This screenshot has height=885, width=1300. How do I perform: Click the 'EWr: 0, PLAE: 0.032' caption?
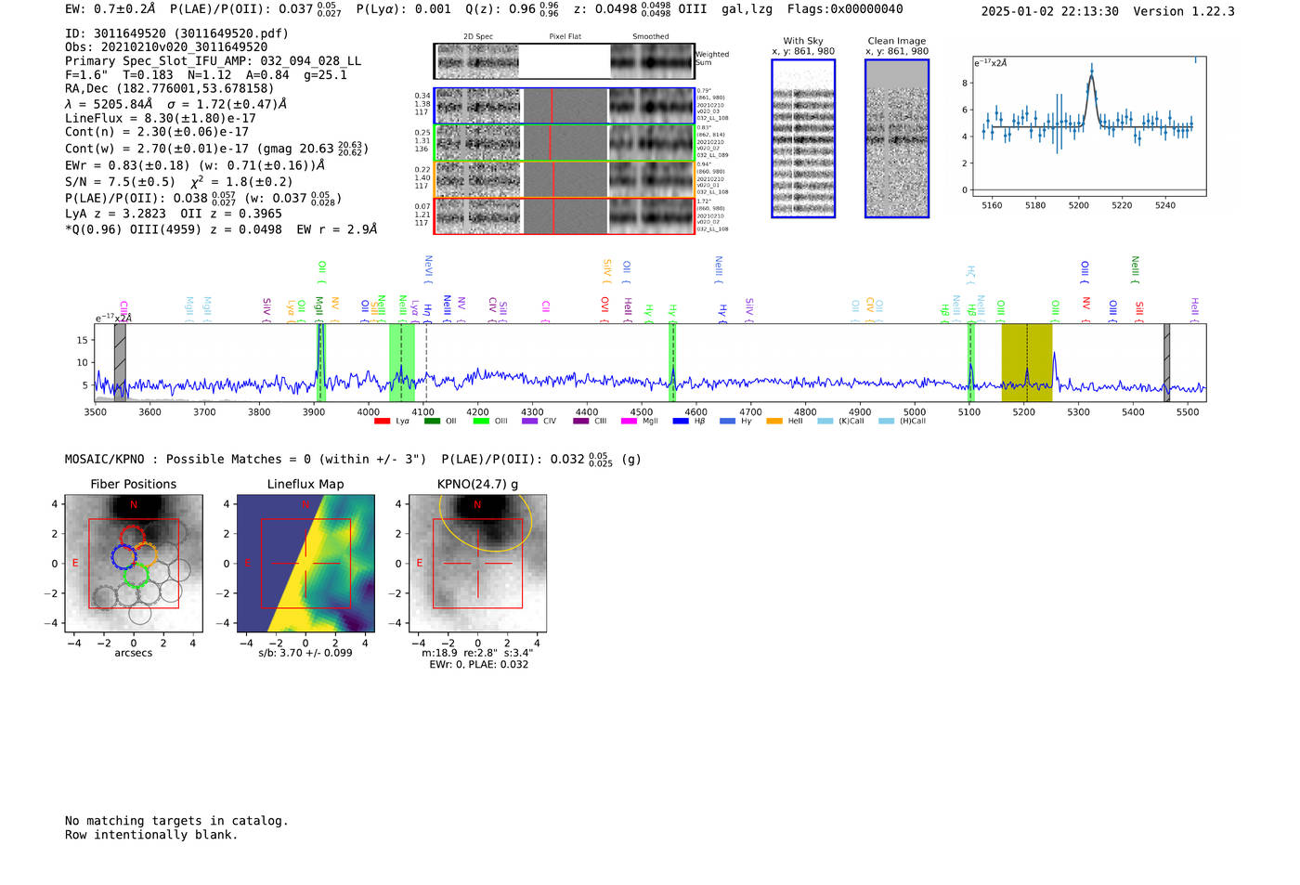478,664
